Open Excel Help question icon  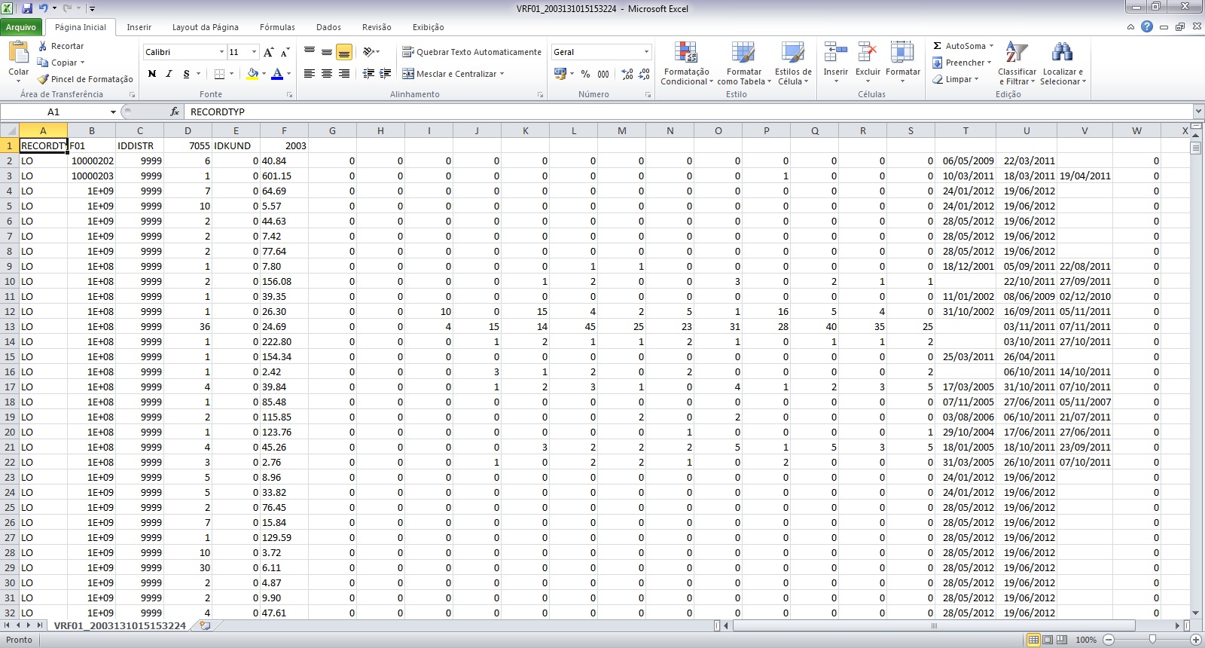[x=1147, y=26]
